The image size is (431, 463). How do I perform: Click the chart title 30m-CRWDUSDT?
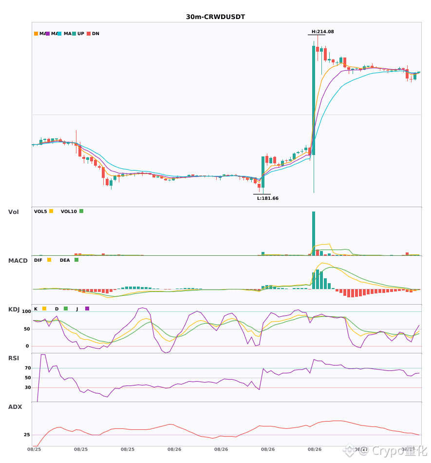[215, 17]
